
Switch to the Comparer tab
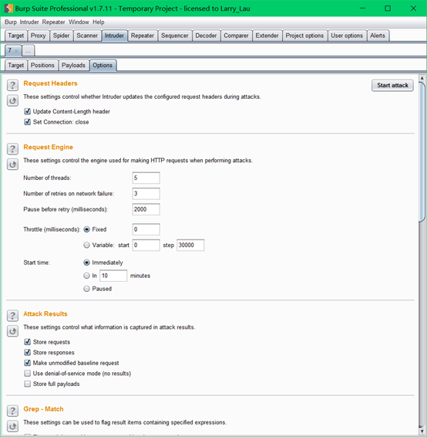[236, 36]
